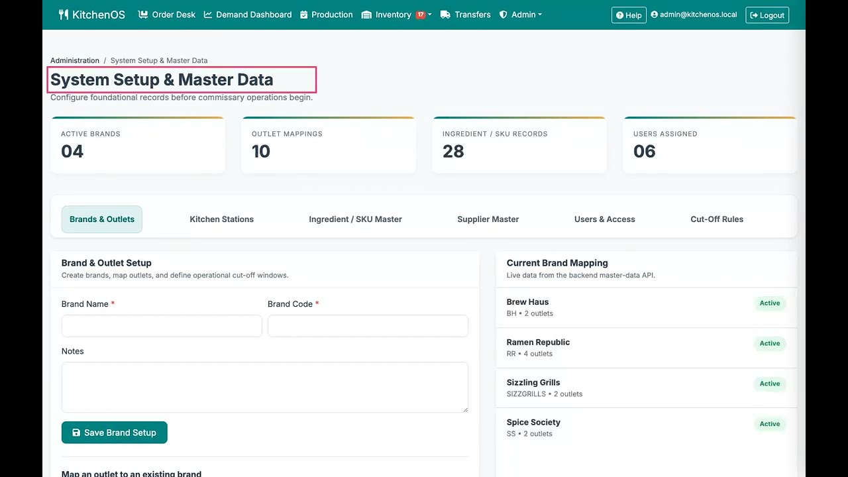Image resolution: width=848 pixels, height=477 pixels.
Task: Select the Sizzling Grills brand row
Action: coord(647,388)
